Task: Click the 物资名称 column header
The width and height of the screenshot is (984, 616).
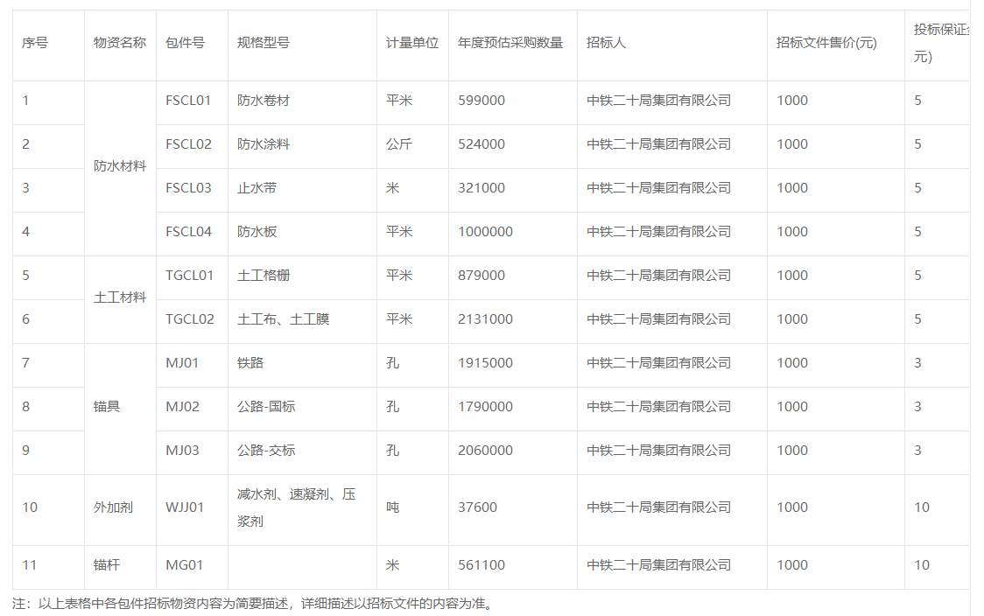Action: [120, 43]
